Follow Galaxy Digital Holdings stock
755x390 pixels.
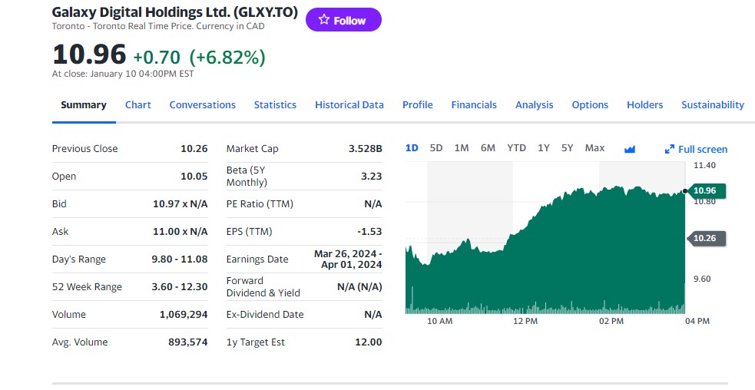coord(343,20)
